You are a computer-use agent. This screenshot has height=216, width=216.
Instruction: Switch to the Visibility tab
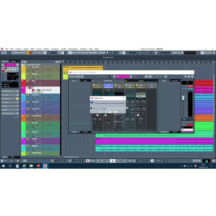pyautogui.click(x=13, y=61)
